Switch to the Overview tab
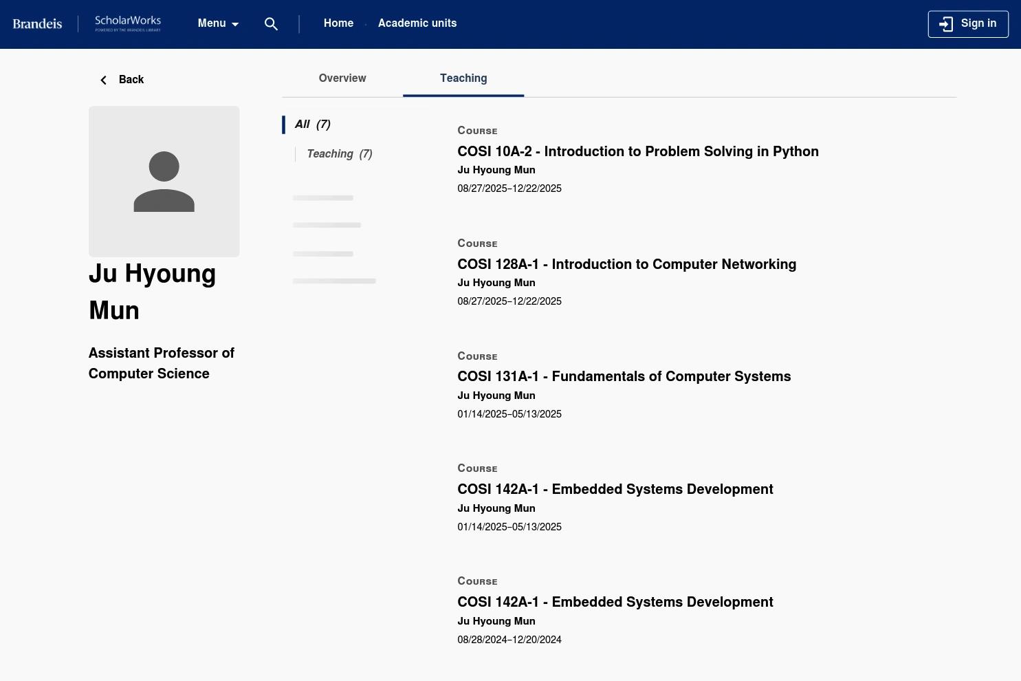The image size is (1021, 681). tap(342, 78)
